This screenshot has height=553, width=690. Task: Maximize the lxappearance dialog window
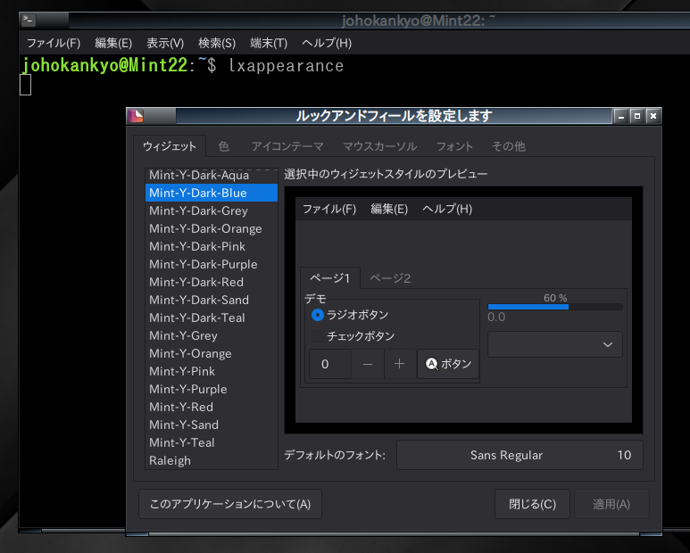[636, 116]
